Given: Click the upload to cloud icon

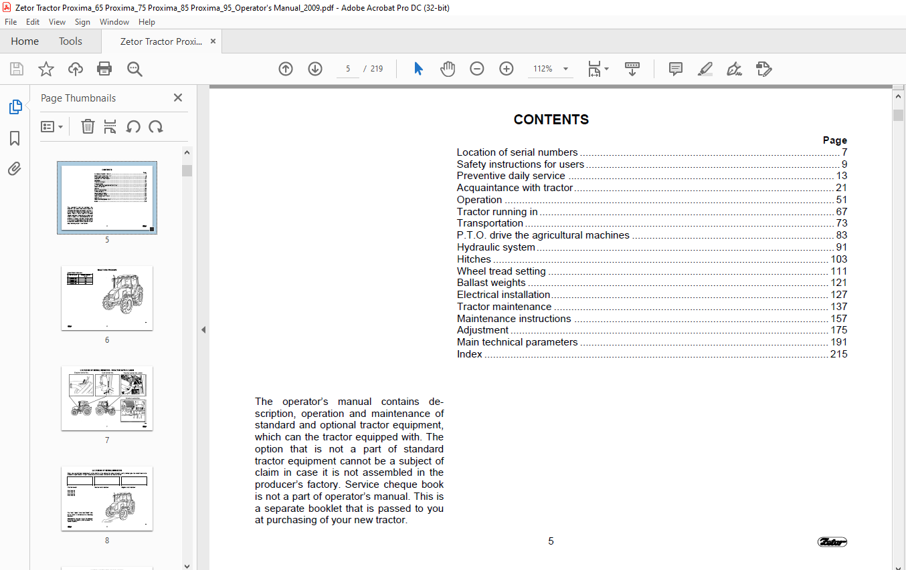Looking at the screenshot, I should point(76,69).
